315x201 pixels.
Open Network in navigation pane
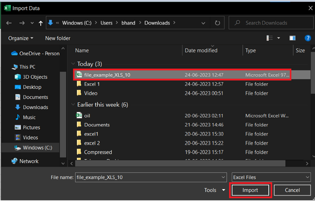(29, 161)
